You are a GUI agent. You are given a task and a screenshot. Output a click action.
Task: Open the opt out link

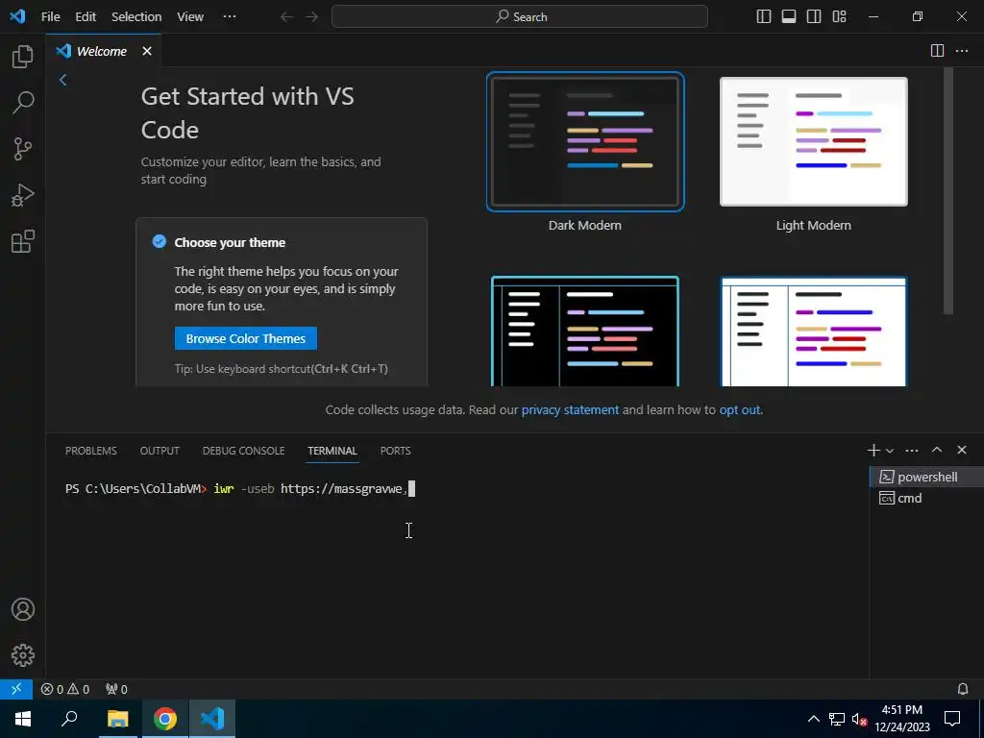tap(740, 409)
